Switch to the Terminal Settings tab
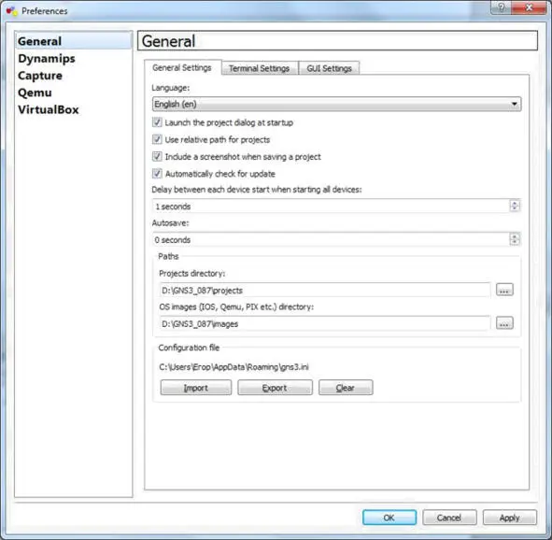The width and height of the screenshot is (552, 540). click(260, 68)
